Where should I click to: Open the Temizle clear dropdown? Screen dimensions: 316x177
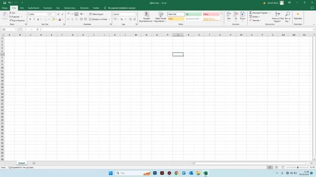pyautogui.click(x=255, y=21)
